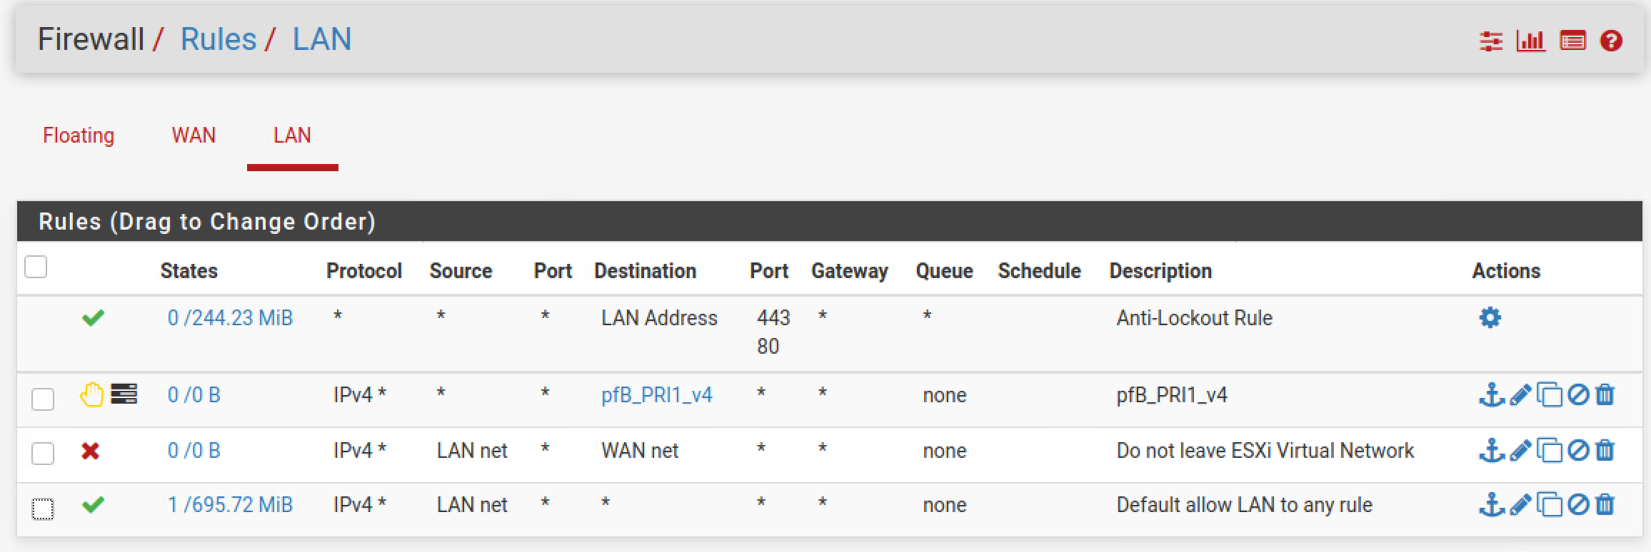Toggle the select-all rules checkbox
Image resolution: width=1651 pixels, height=552 pixels.
tap(36, 267)
